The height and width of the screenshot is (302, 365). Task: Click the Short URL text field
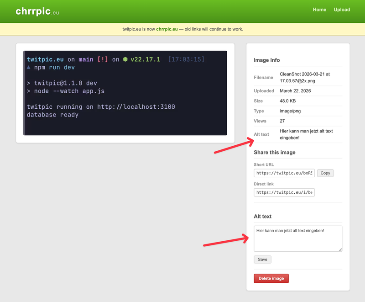coord(284,173)
